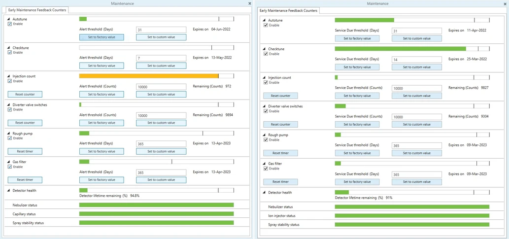Reset Rough pump timer in right window

coord(280,153)
